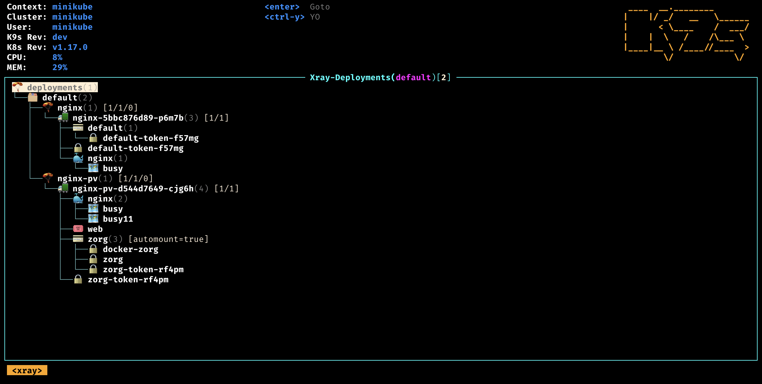Click the red ticket icon beside web

pos(78,229)
